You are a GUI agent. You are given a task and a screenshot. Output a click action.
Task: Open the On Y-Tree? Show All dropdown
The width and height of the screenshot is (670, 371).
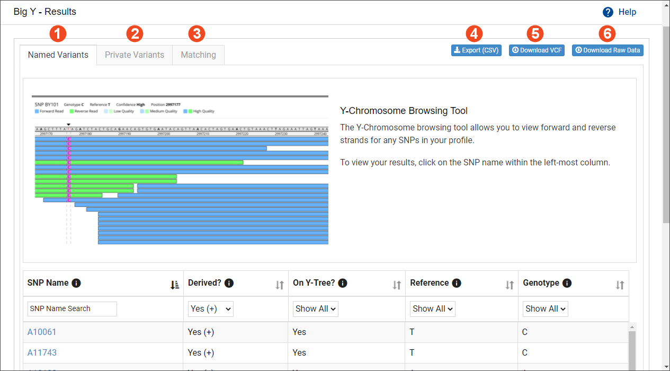(x=316, y=308)
